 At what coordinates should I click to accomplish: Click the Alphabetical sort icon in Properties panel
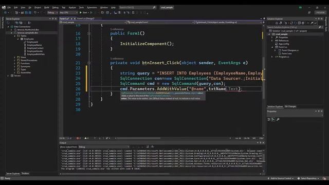[x=273, y=119]
